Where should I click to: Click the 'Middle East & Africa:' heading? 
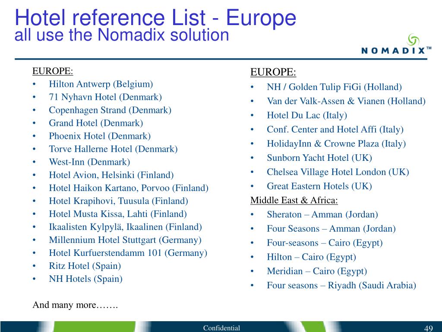[294, 200]
